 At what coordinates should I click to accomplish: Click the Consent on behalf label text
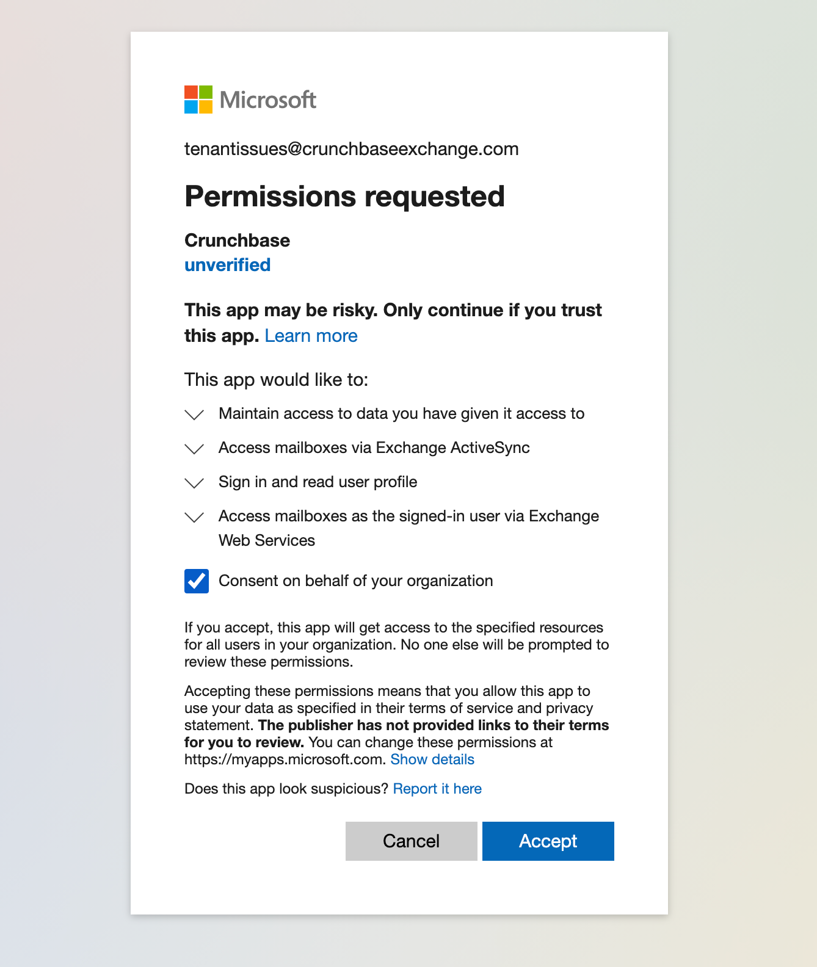pos(356,581)
